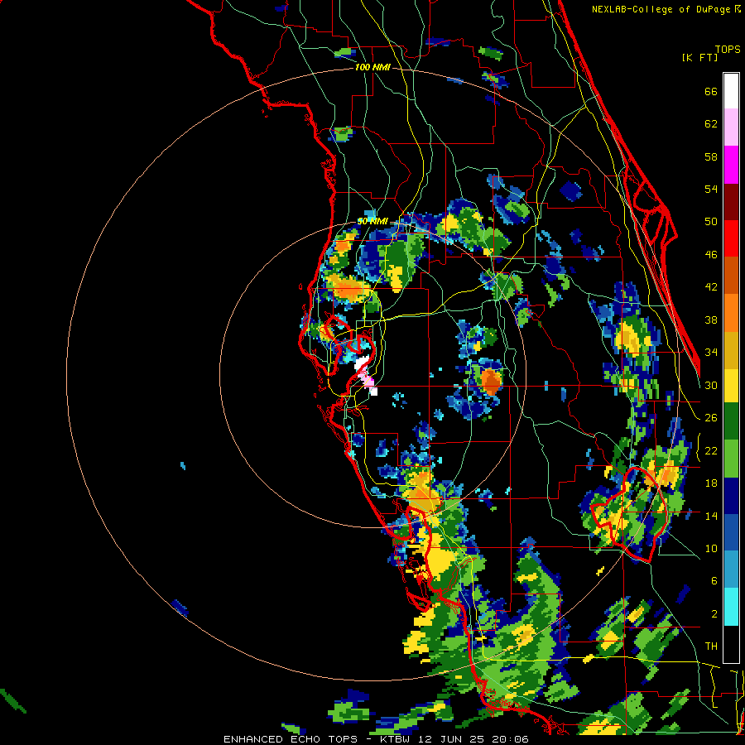Click the white-pink highest echo top cell near Tampa Bay
This screenshot has width=745, height=745.
(366, 375)
